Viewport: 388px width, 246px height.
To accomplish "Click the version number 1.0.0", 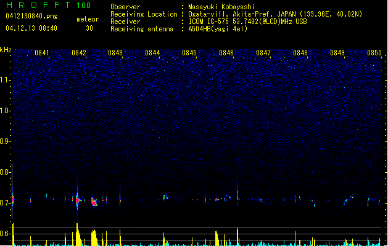I will [x=83, y=5].
